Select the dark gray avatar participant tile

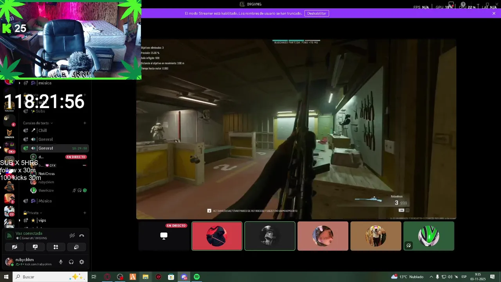270,236
